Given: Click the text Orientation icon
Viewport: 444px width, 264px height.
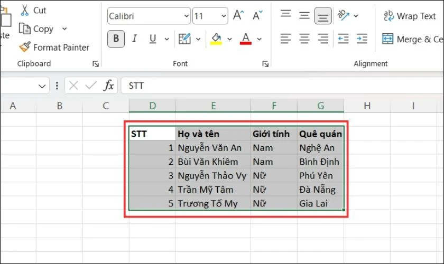Looking at the screenshot, I should tap(344, 15).
